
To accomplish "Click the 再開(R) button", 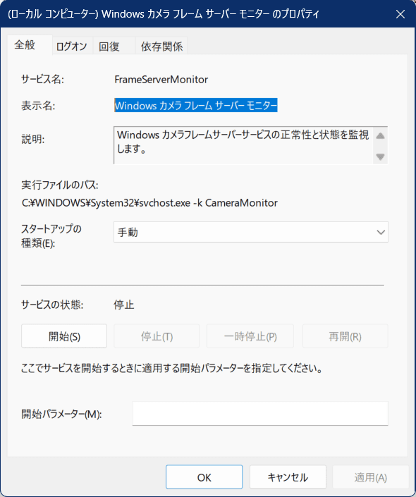I will pos(345,336).
